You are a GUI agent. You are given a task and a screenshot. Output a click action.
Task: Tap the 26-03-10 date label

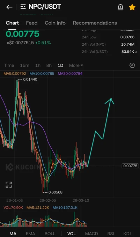[x=81, y=200]
